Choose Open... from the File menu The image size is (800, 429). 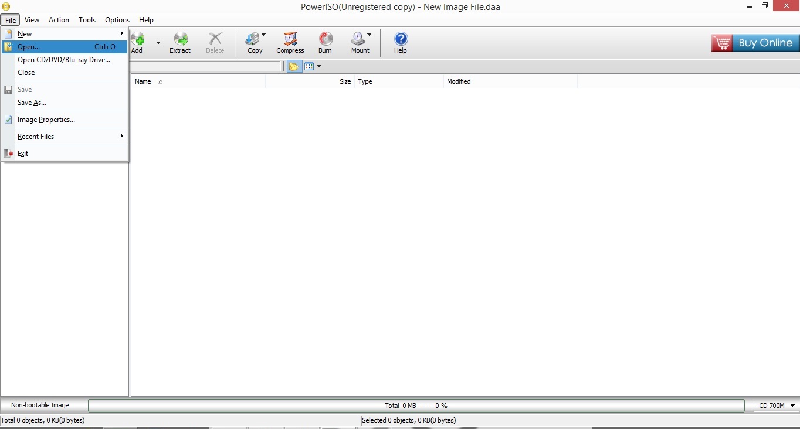coord(65,47)
